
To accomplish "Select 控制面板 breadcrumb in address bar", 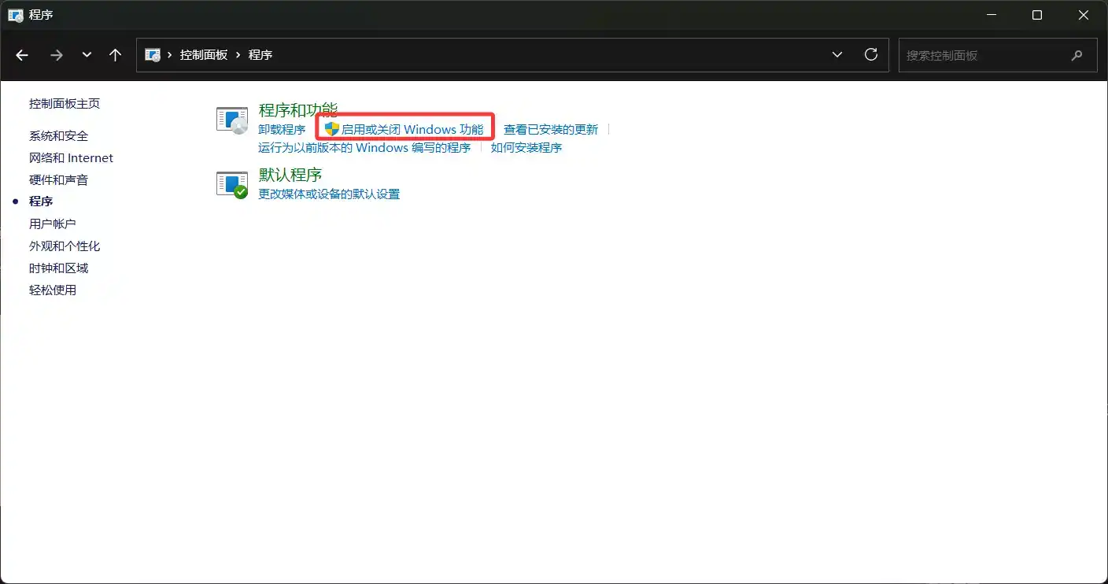I will tap(204, 55).
